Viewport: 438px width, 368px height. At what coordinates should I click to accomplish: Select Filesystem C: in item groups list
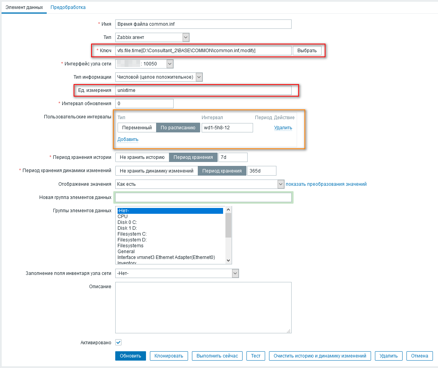click(132, 234)
